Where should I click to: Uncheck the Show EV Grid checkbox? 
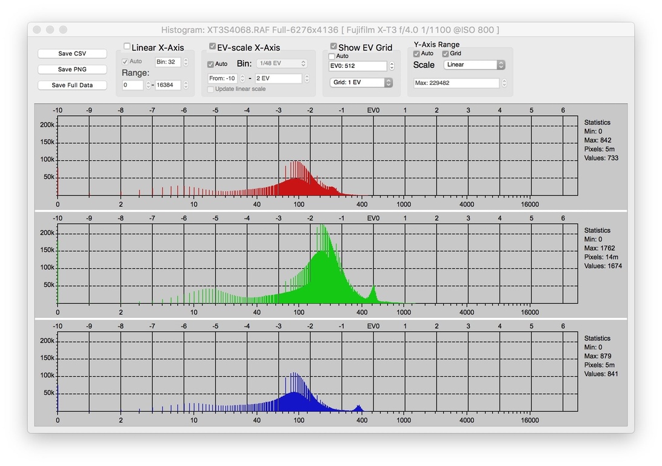tap(333, 47)
